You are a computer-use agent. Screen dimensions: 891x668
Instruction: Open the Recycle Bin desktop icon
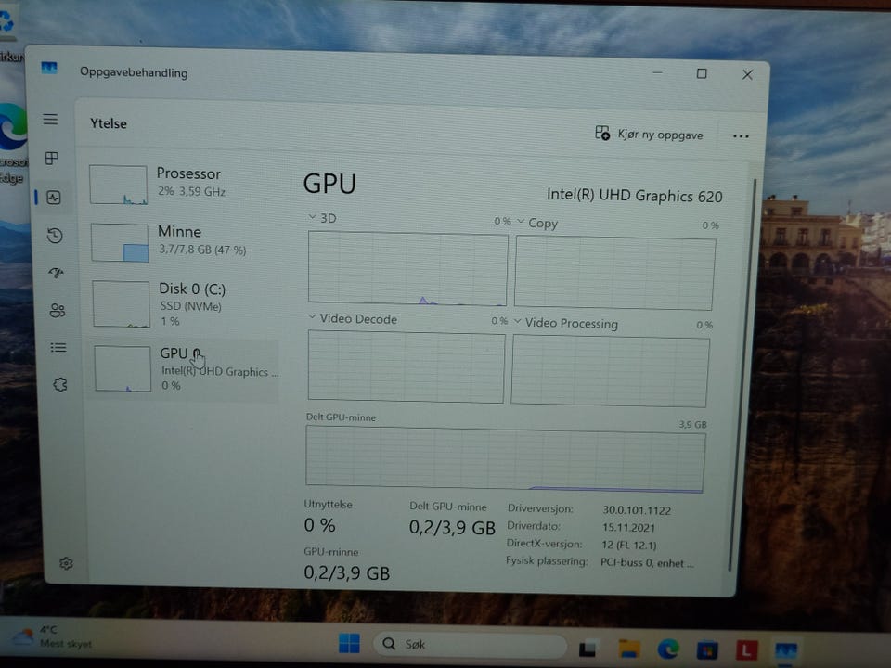point(10,32)
